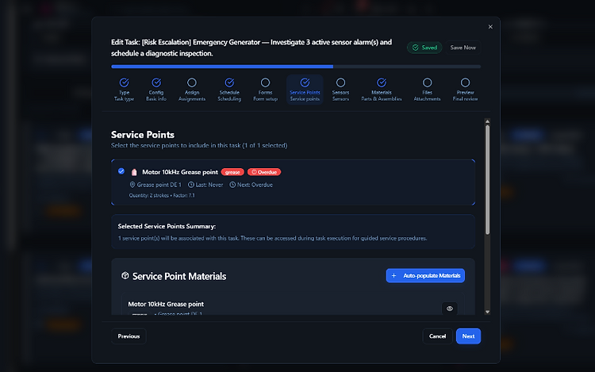Viewport: 595px width, 372px height.
Task: Jump to the Sensors step
Action: pyautogui.click(x=340, y=90)
